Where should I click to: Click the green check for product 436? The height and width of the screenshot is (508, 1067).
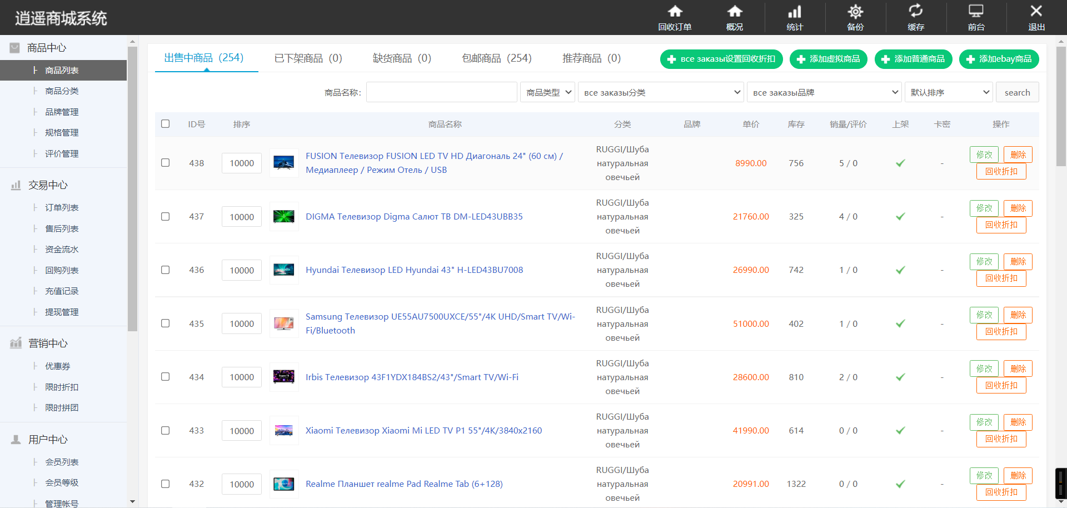(x=900, y=270)
